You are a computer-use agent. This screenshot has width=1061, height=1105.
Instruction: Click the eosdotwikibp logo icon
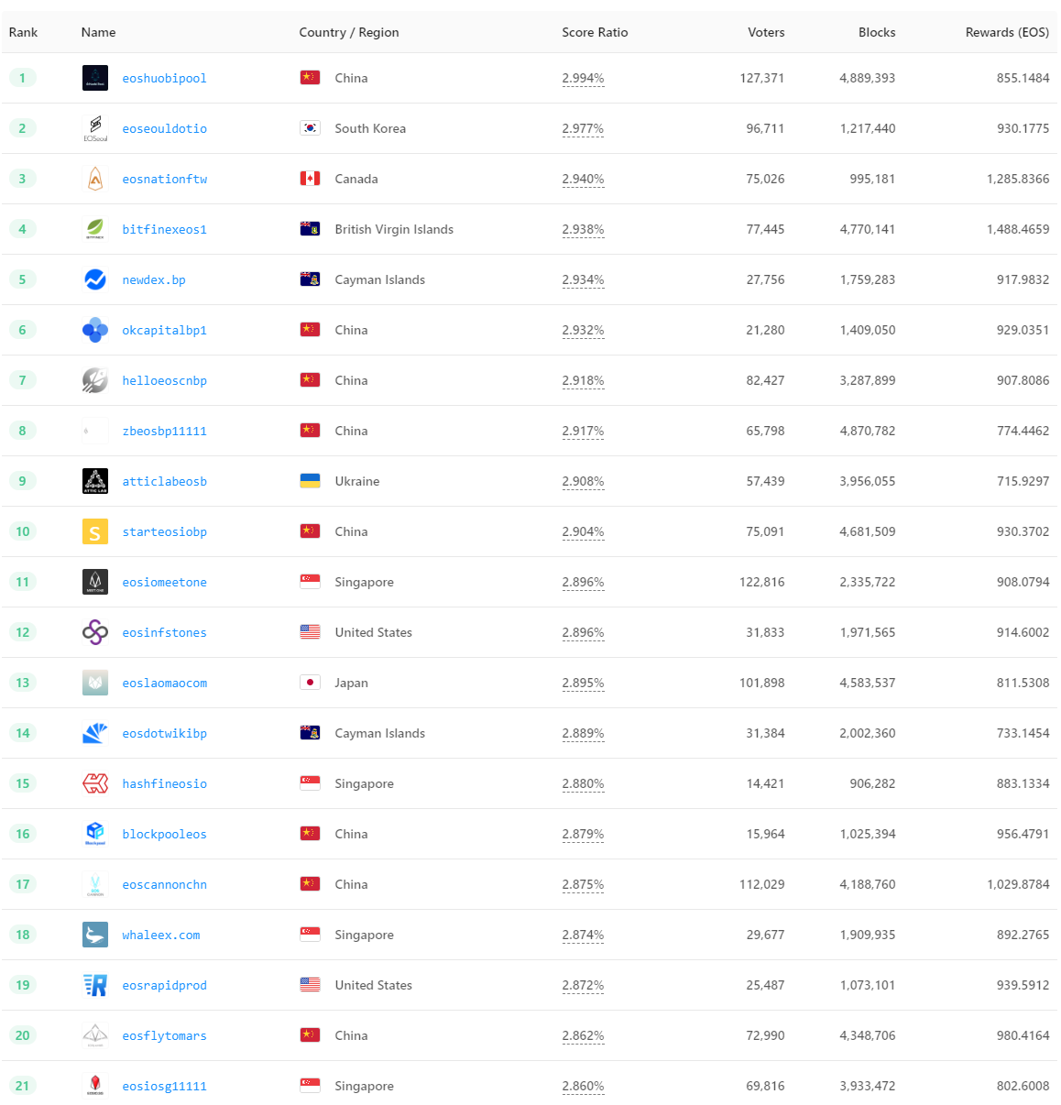tap(95, 733)
